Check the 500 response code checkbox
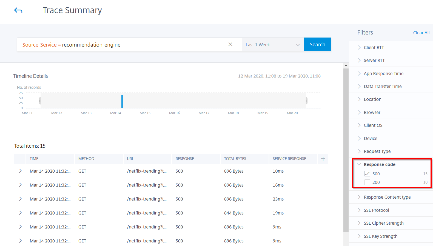Viewport: 433px width, 246px height. [367, 174]
